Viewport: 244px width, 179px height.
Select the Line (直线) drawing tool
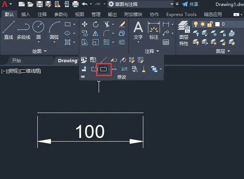pos(9,31)
